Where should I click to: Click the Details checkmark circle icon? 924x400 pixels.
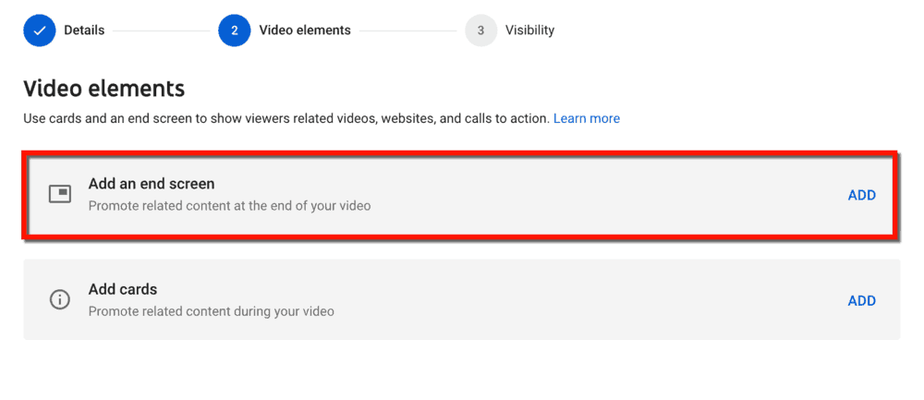coord(40,30)
